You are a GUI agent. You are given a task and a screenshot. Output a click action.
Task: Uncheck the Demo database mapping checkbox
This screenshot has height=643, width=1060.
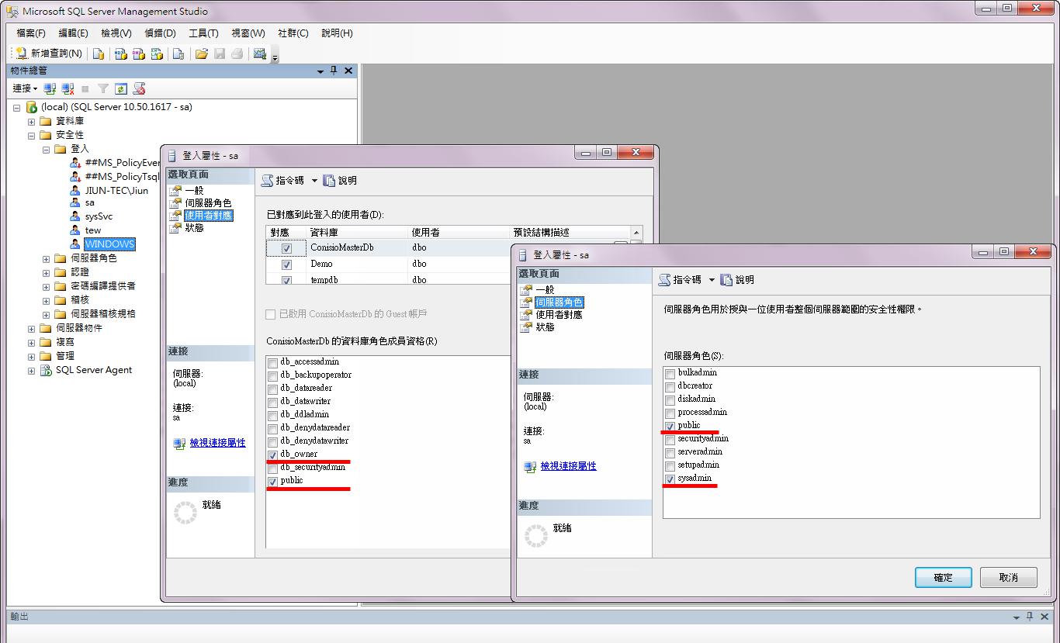286,264
